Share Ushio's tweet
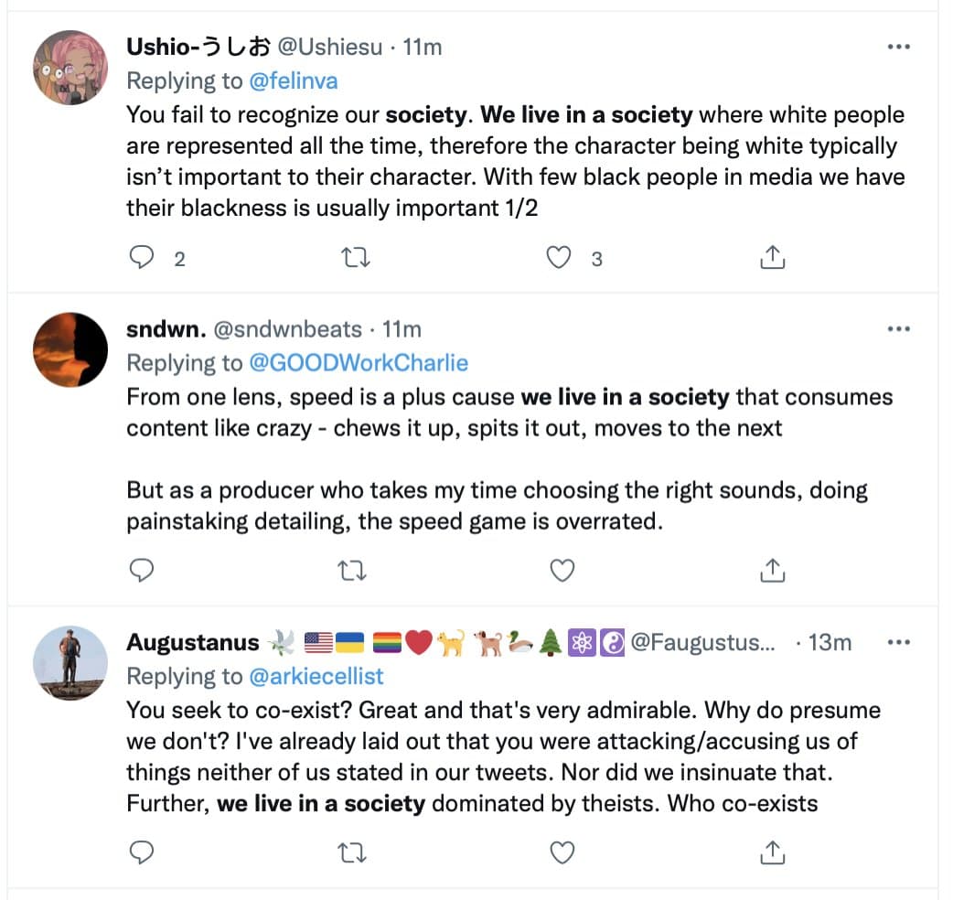 (773, 259)
